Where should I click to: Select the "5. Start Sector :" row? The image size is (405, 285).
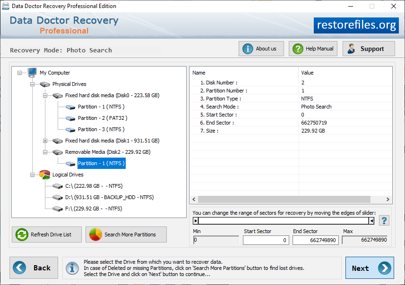pos(291,115)
